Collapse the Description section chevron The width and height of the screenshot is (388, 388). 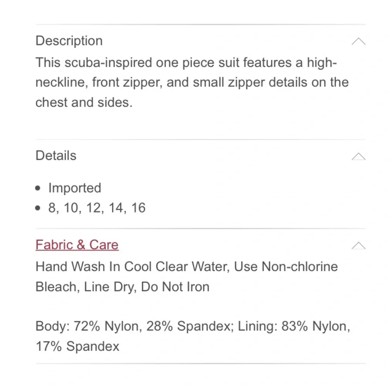358,42
